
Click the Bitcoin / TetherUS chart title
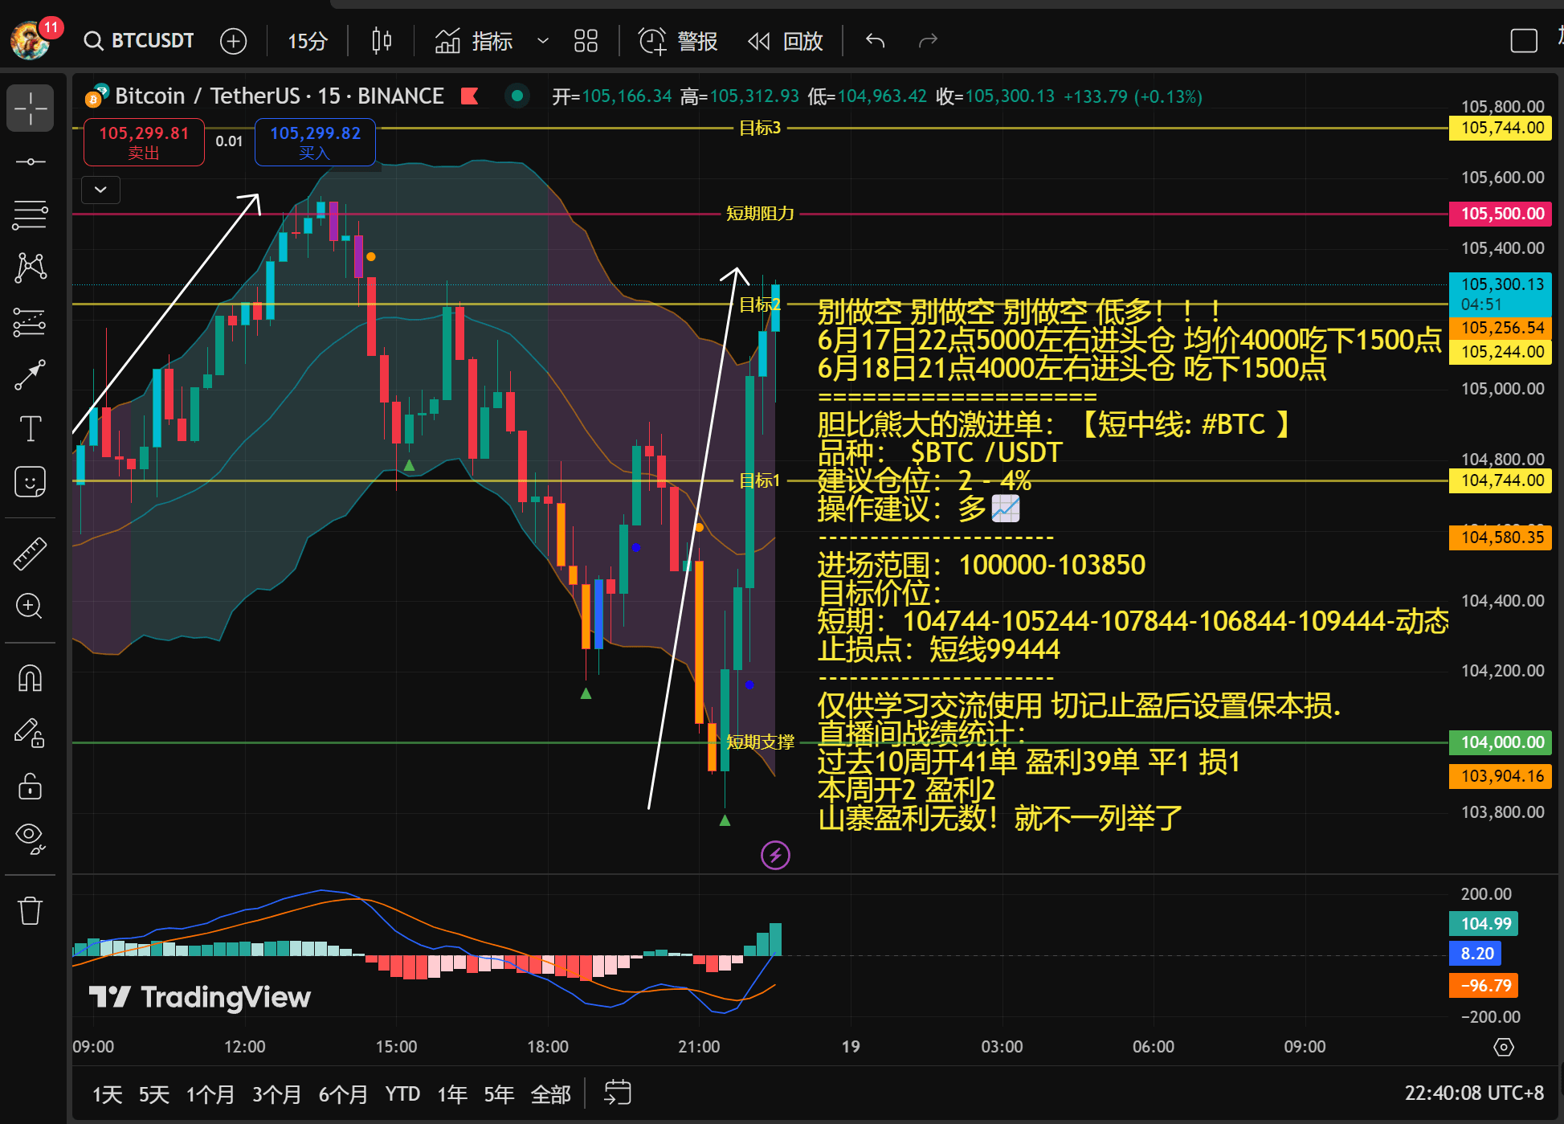[279, 96]
